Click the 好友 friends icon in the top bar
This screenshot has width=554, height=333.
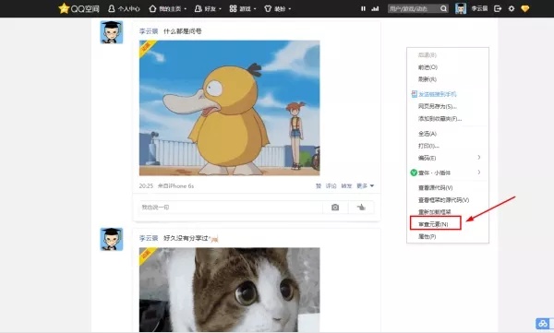tap(199, 8)
